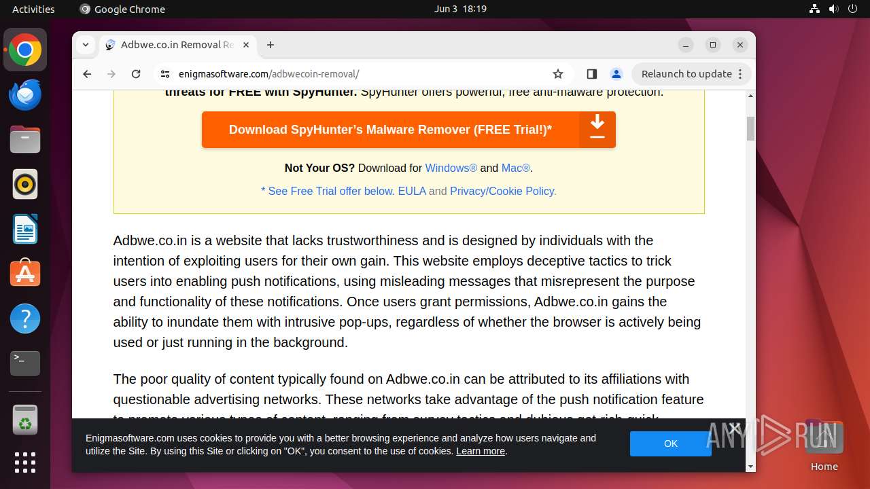The height and width of the screenshot is (489, 870).
Task: Open the Windows® download link
Action: (x=451, y=168)
